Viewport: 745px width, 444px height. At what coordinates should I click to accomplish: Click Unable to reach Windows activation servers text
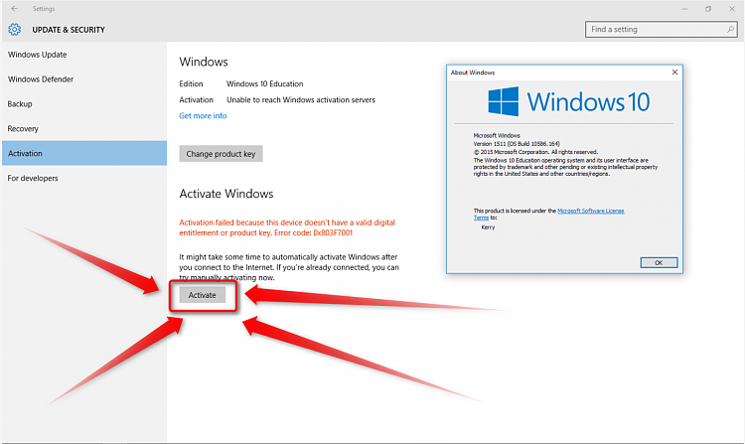tap(301, 100)
